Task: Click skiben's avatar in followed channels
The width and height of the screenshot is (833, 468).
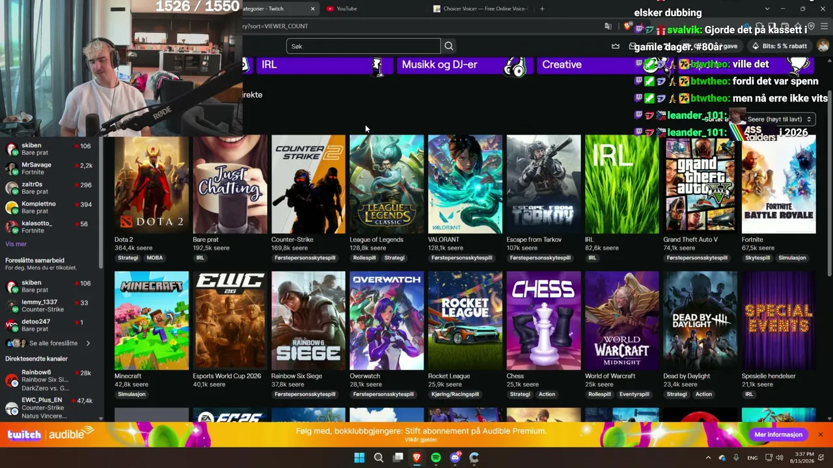Action: click(x=12, y=149)
